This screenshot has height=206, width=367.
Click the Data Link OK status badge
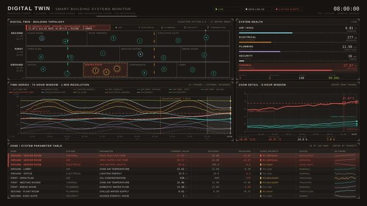click(x=258, y=9)
